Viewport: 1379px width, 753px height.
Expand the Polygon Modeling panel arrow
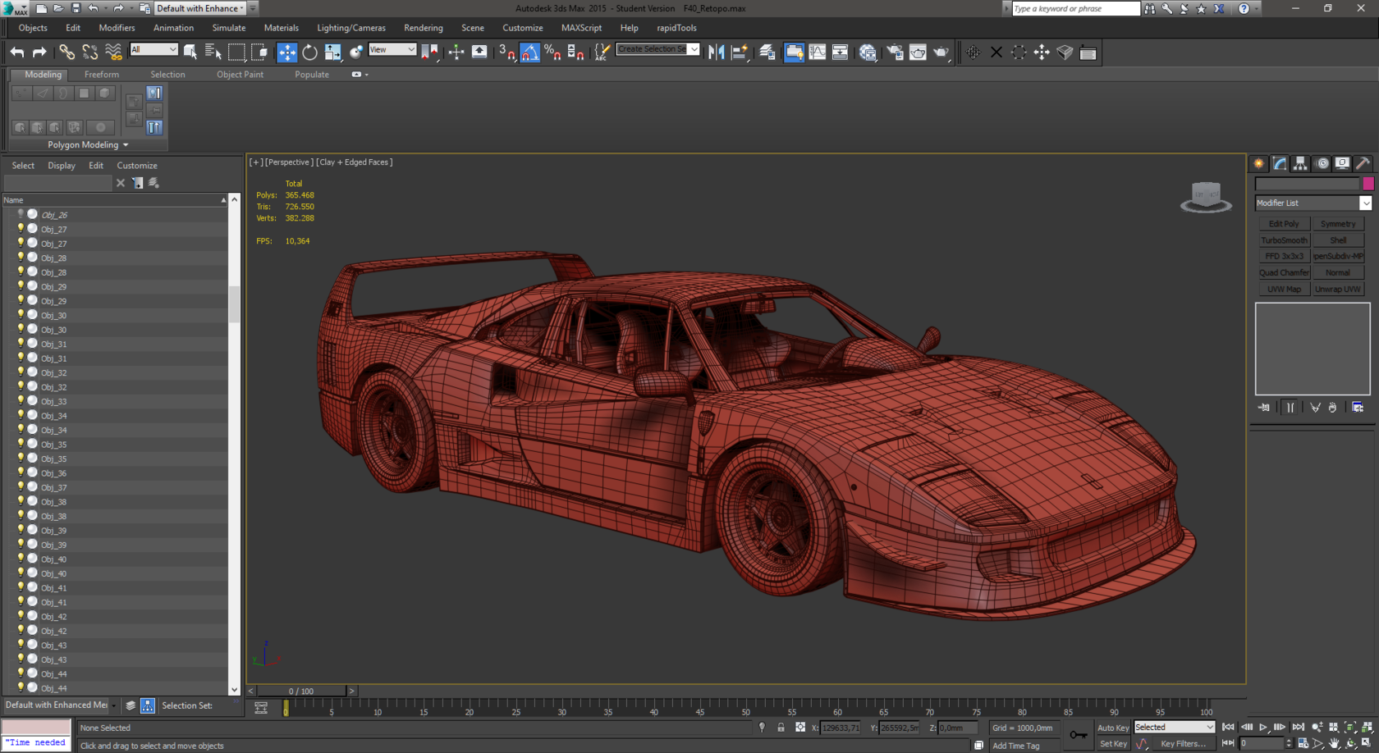pos(126,145)
